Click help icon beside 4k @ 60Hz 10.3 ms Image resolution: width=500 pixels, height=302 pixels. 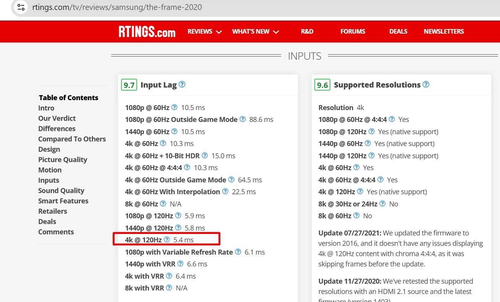click(163, 143)
